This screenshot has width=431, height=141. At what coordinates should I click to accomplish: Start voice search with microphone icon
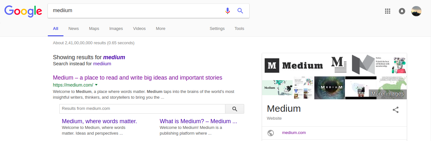point(227,11)
